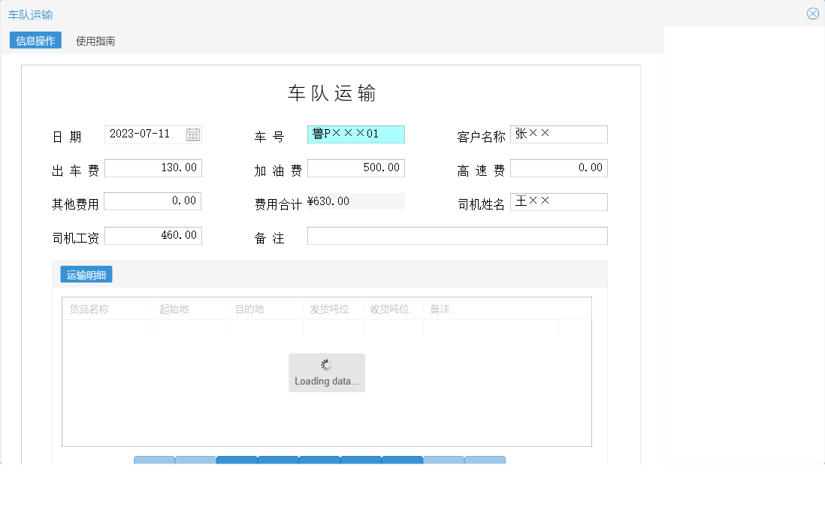
Task: Select the highlighted 车号 field
Action: [x=355, y=134]
